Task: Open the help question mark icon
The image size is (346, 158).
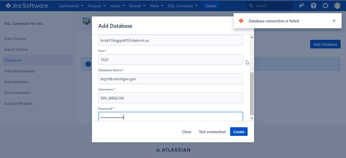Action: coord(313,6)
